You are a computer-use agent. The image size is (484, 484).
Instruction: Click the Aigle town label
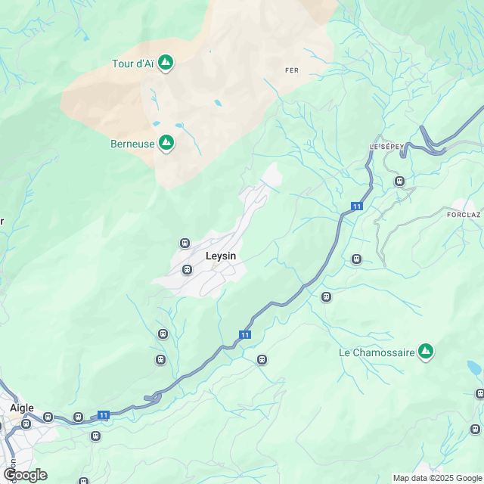tap(22, 408)
